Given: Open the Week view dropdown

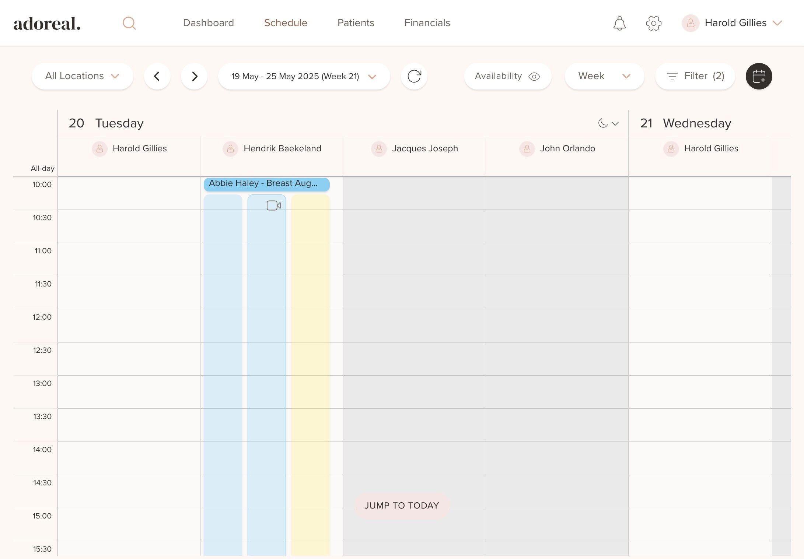Looking at the screenshot, I should pos(604,76).
